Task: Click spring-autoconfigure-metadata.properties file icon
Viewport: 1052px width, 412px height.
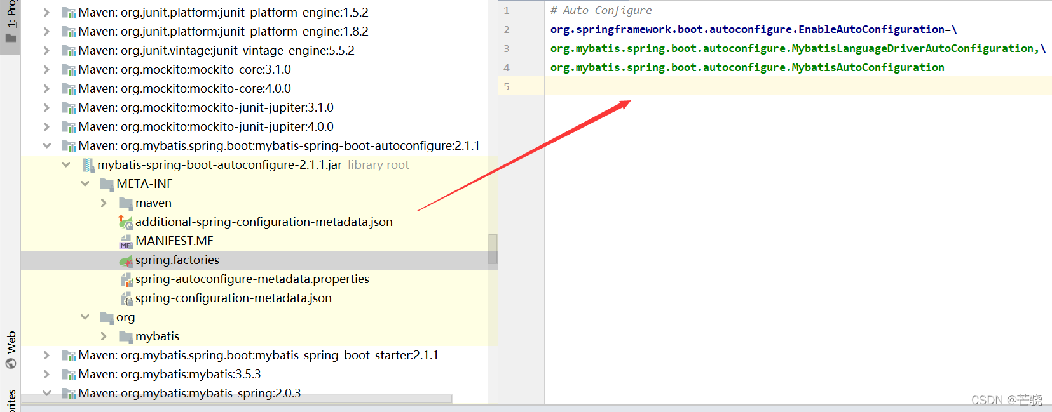Action: click(x=126, y=279)
